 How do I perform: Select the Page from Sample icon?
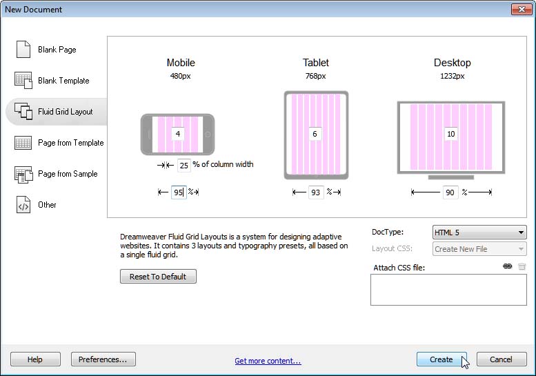[x=23, y=174]
